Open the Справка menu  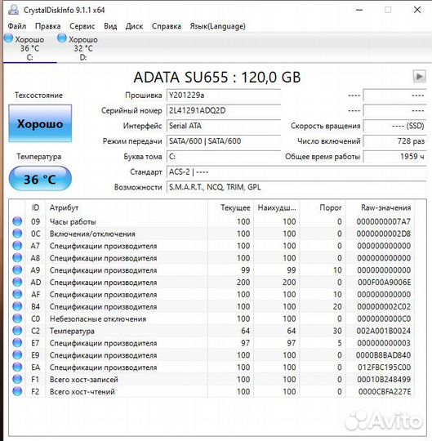167,26
